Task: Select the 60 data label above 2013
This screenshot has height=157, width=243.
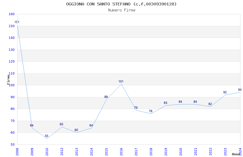Action: tap(76, 130)
